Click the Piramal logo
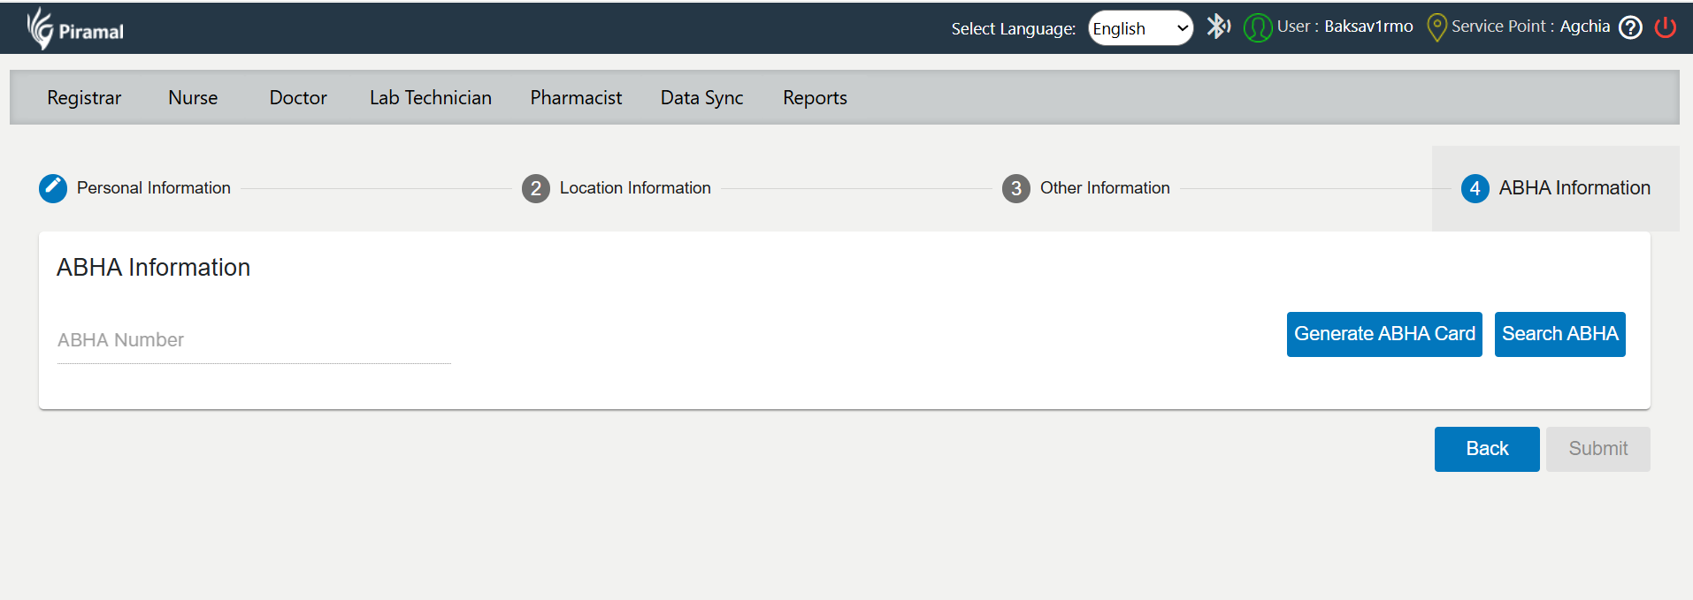This screenshot has width=1693, height=600. coord(75,29)
